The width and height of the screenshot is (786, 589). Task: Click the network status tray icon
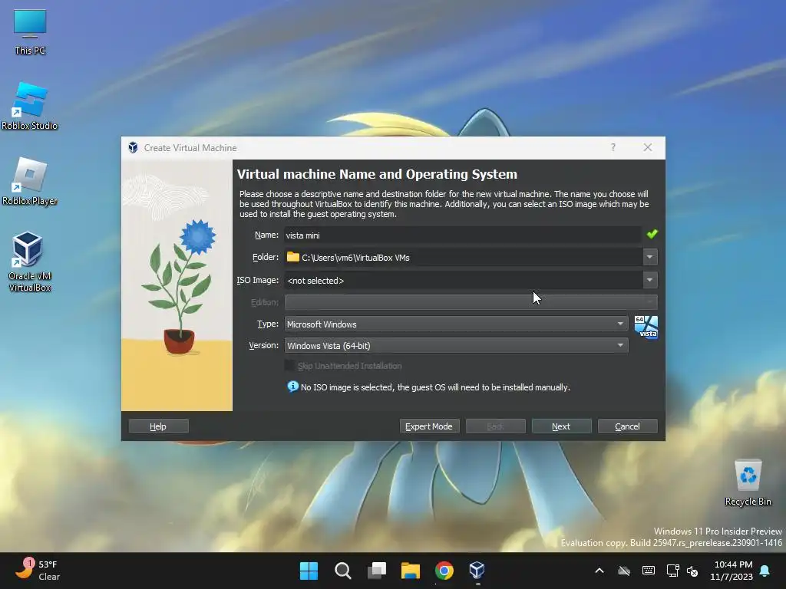tap(672, 571)
